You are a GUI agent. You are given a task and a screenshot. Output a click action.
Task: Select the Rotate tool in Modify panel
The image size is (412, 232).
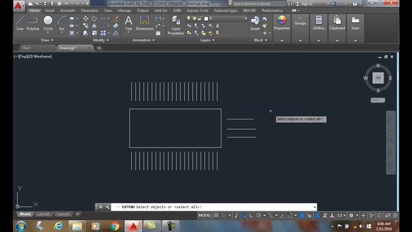click(94, 19)
